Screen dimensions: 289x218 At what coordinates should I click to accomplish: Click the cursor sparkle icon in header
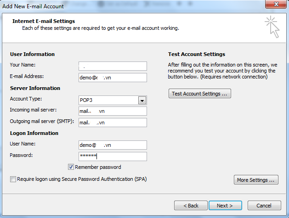[x=272, y=27]
